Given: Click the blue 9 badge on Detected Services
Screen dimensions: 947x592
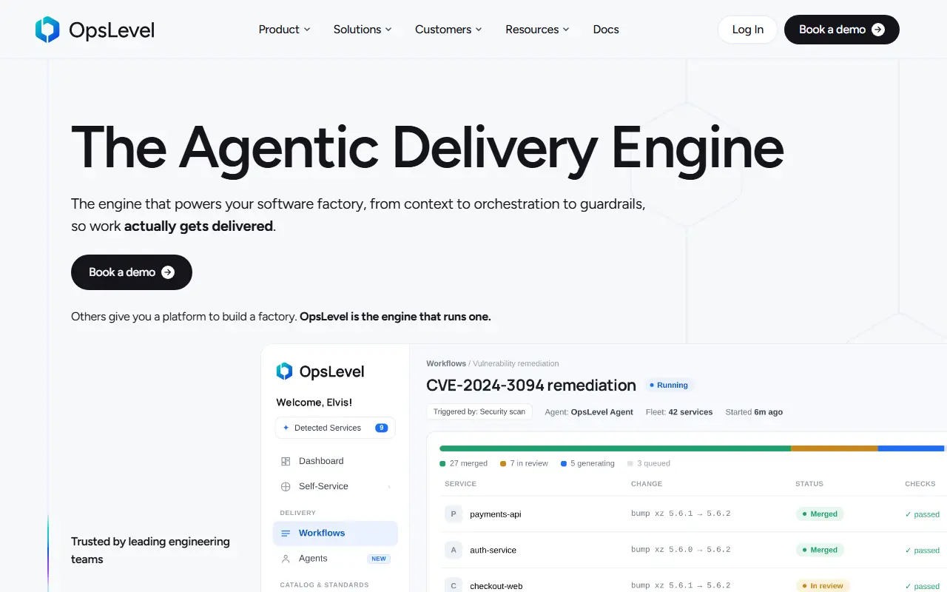Looking at the screenshot, I should pyautogui.click(x=382, y=428).
